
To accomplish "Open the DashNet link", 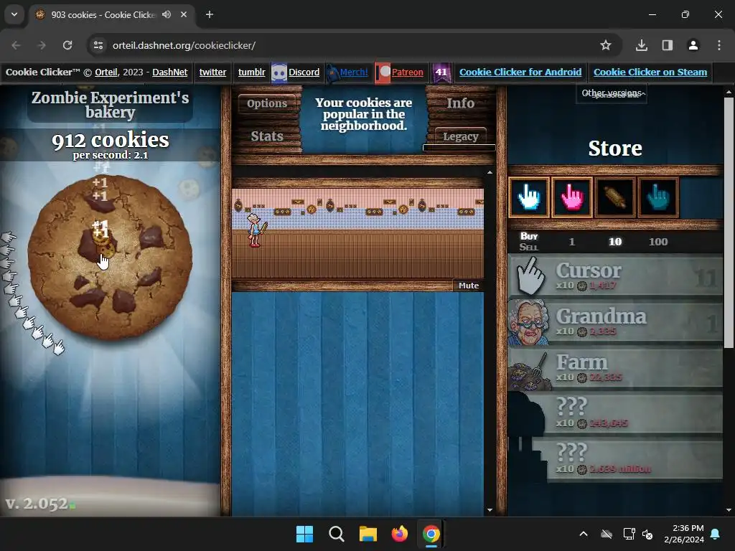I will (x=169, y=72).
